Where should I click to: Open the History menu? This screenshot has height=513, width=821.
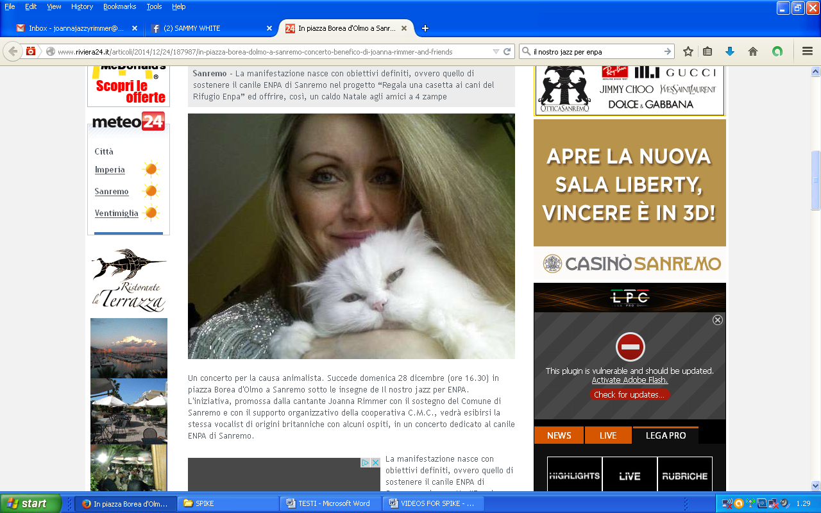click(82, 6)
